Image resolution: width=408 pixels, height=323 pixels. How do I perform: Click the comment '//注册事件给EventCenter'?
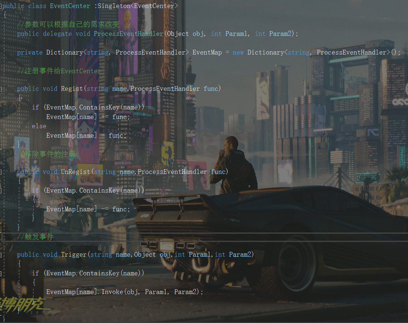(x=59, y=71)
